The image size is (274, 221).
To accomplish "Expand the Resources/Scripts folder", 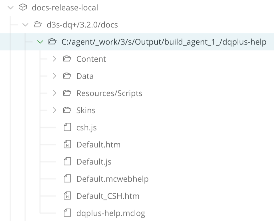I will coord(54,93).
